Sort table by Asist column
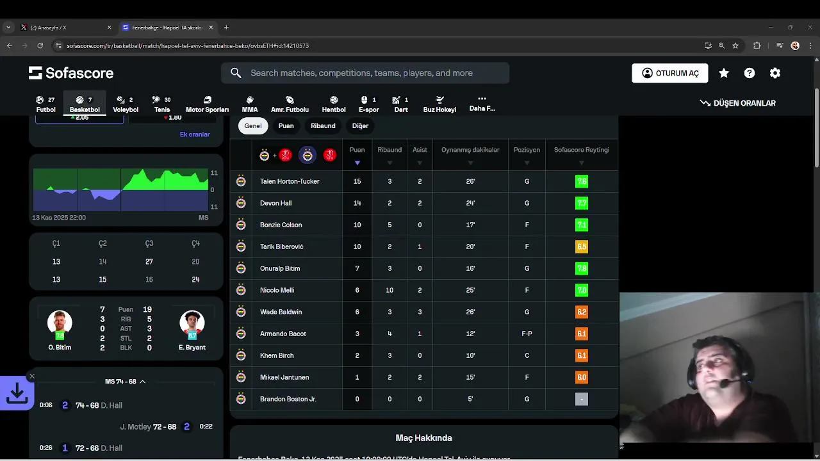This screenshot has height=461, width=820. 420,155
